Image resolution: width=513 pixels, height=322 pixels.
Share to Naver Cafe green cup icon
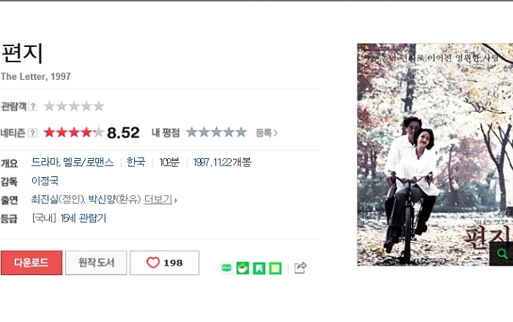243,268
